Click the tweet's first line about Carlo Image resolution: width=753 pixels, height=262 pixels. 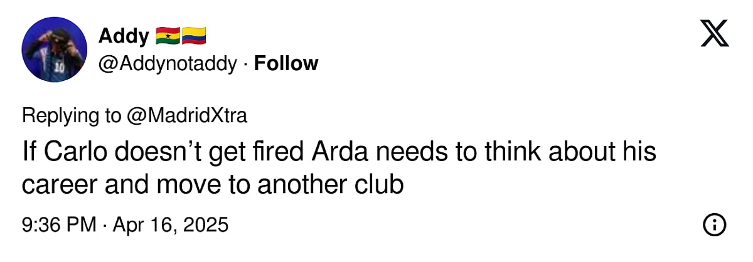click(339, 152)
